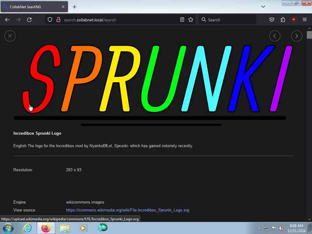Open Windows Explorer folder in taskbar

point(65,228)
